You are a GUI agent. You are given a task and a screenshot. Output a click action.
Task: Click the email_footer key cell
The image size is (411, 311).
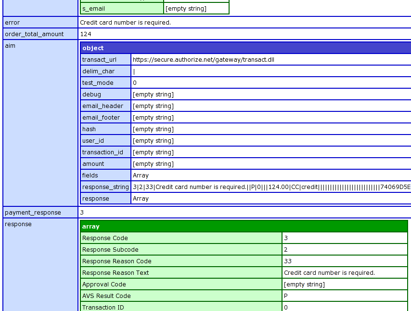(x=105, y=118)
